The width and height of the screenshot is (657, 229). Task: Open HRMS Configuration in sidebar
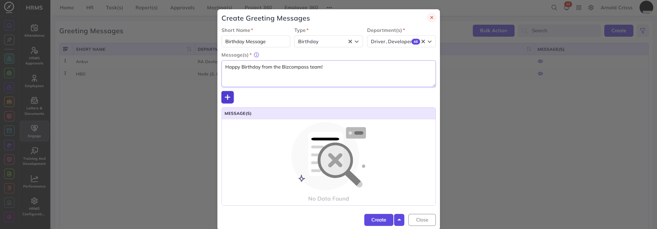(34, 206)
